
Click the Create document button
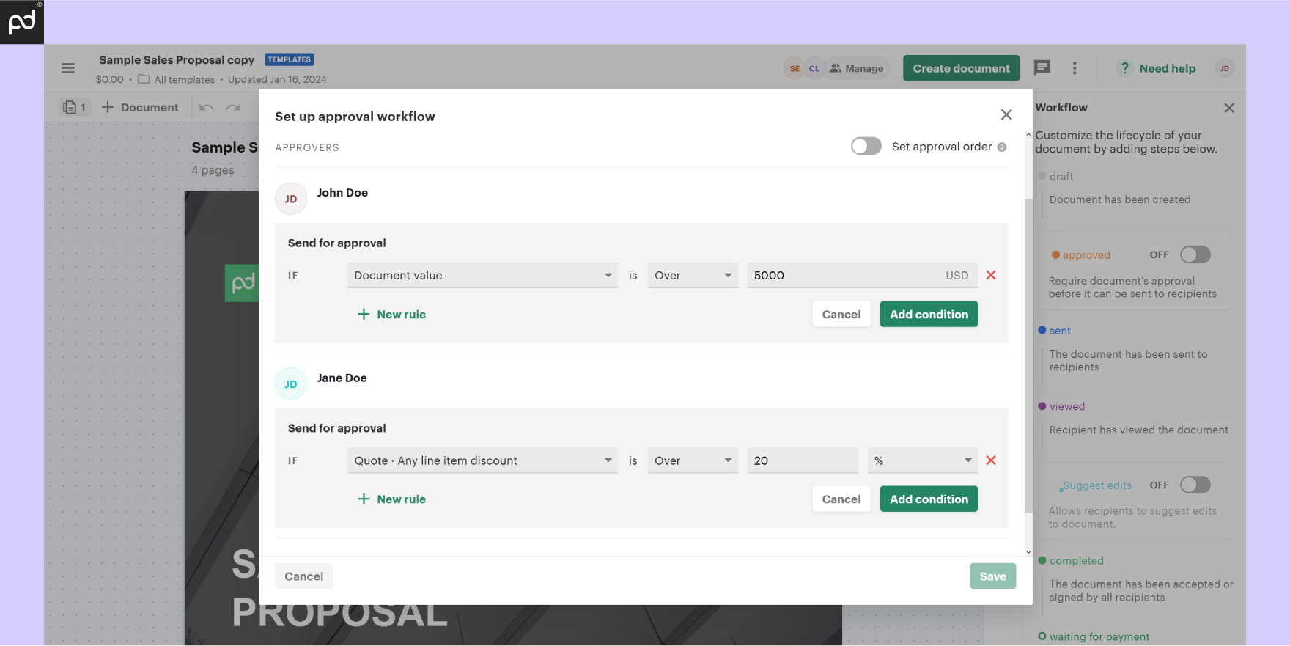pyautogui.click(x=961, y=68)
